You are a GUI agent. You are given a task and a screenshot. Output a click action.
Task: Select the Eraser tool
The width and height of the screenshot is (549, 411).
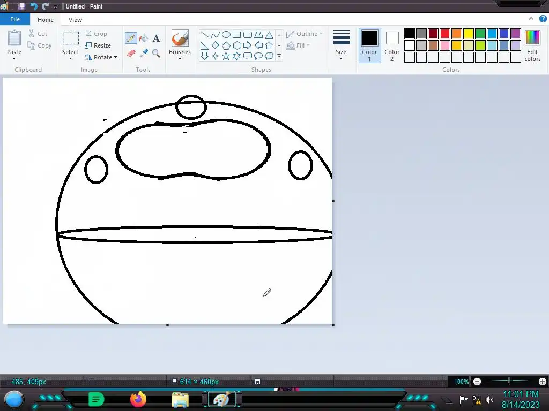(x=131, y=54)
